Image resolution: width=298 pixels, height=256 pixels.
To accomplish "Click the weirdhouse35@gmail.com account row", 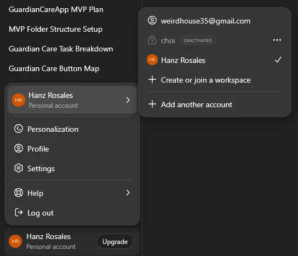I will pyautogui.click(x=215, y=21).
